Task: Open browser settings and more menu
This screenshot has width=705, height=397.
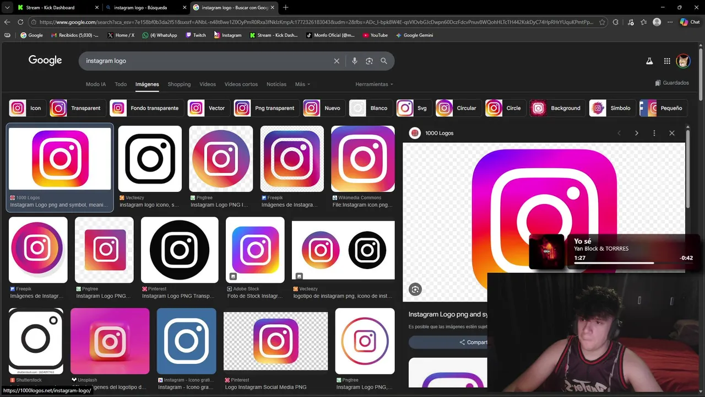Action: coord(670,22)
